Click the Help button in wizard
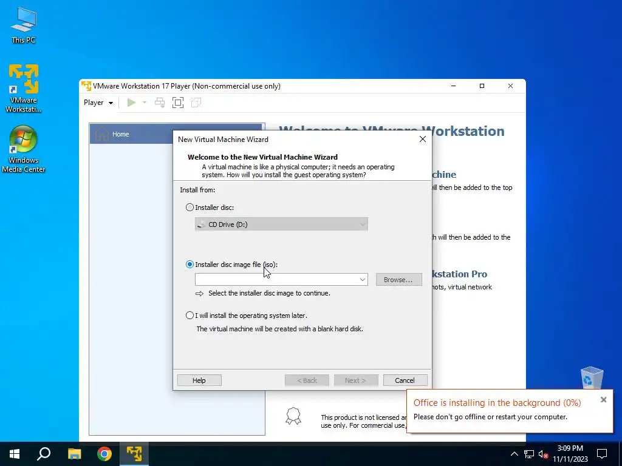The width and height of the screenshot is (622, 466). (199, 380)
